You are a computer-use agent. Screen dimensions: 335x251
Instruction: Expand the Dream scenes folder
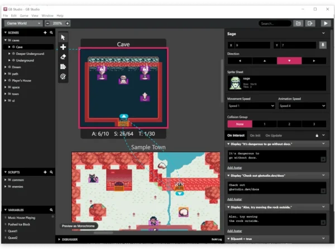click(6, 67)
